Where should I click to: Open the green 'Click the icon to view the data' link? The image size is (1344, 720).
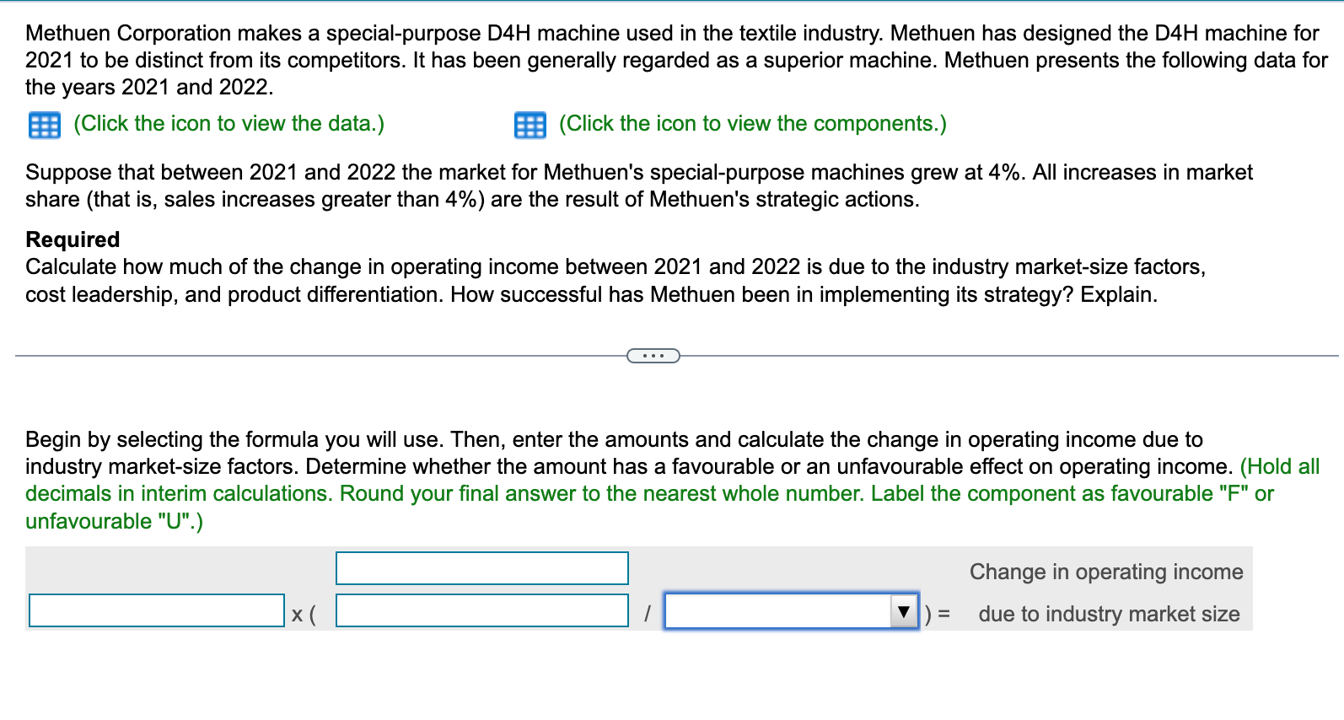[x=228, y=124]
